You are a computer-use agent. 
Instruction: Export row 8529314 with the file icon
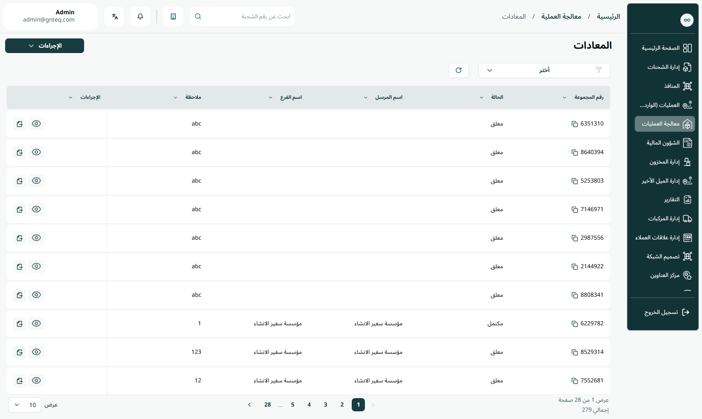coord(20,352)
